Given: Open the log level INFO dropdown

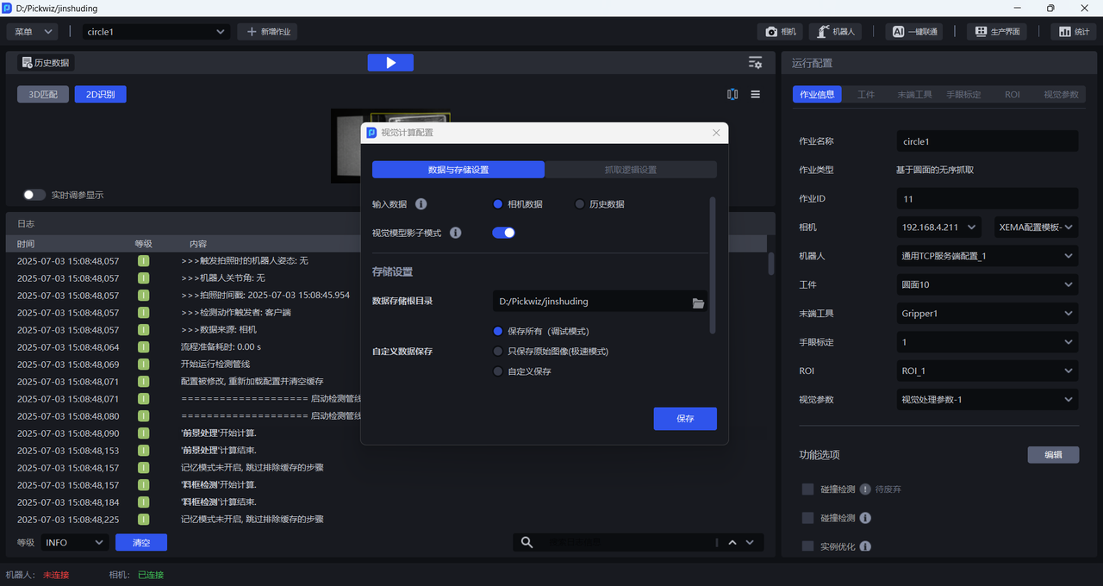Looking at the screenshot, I should pos(74,542).
